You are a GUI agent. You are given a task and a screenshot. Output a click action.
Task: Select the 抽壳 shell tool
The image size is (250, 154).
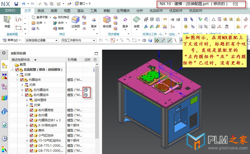tap(58, 29)
